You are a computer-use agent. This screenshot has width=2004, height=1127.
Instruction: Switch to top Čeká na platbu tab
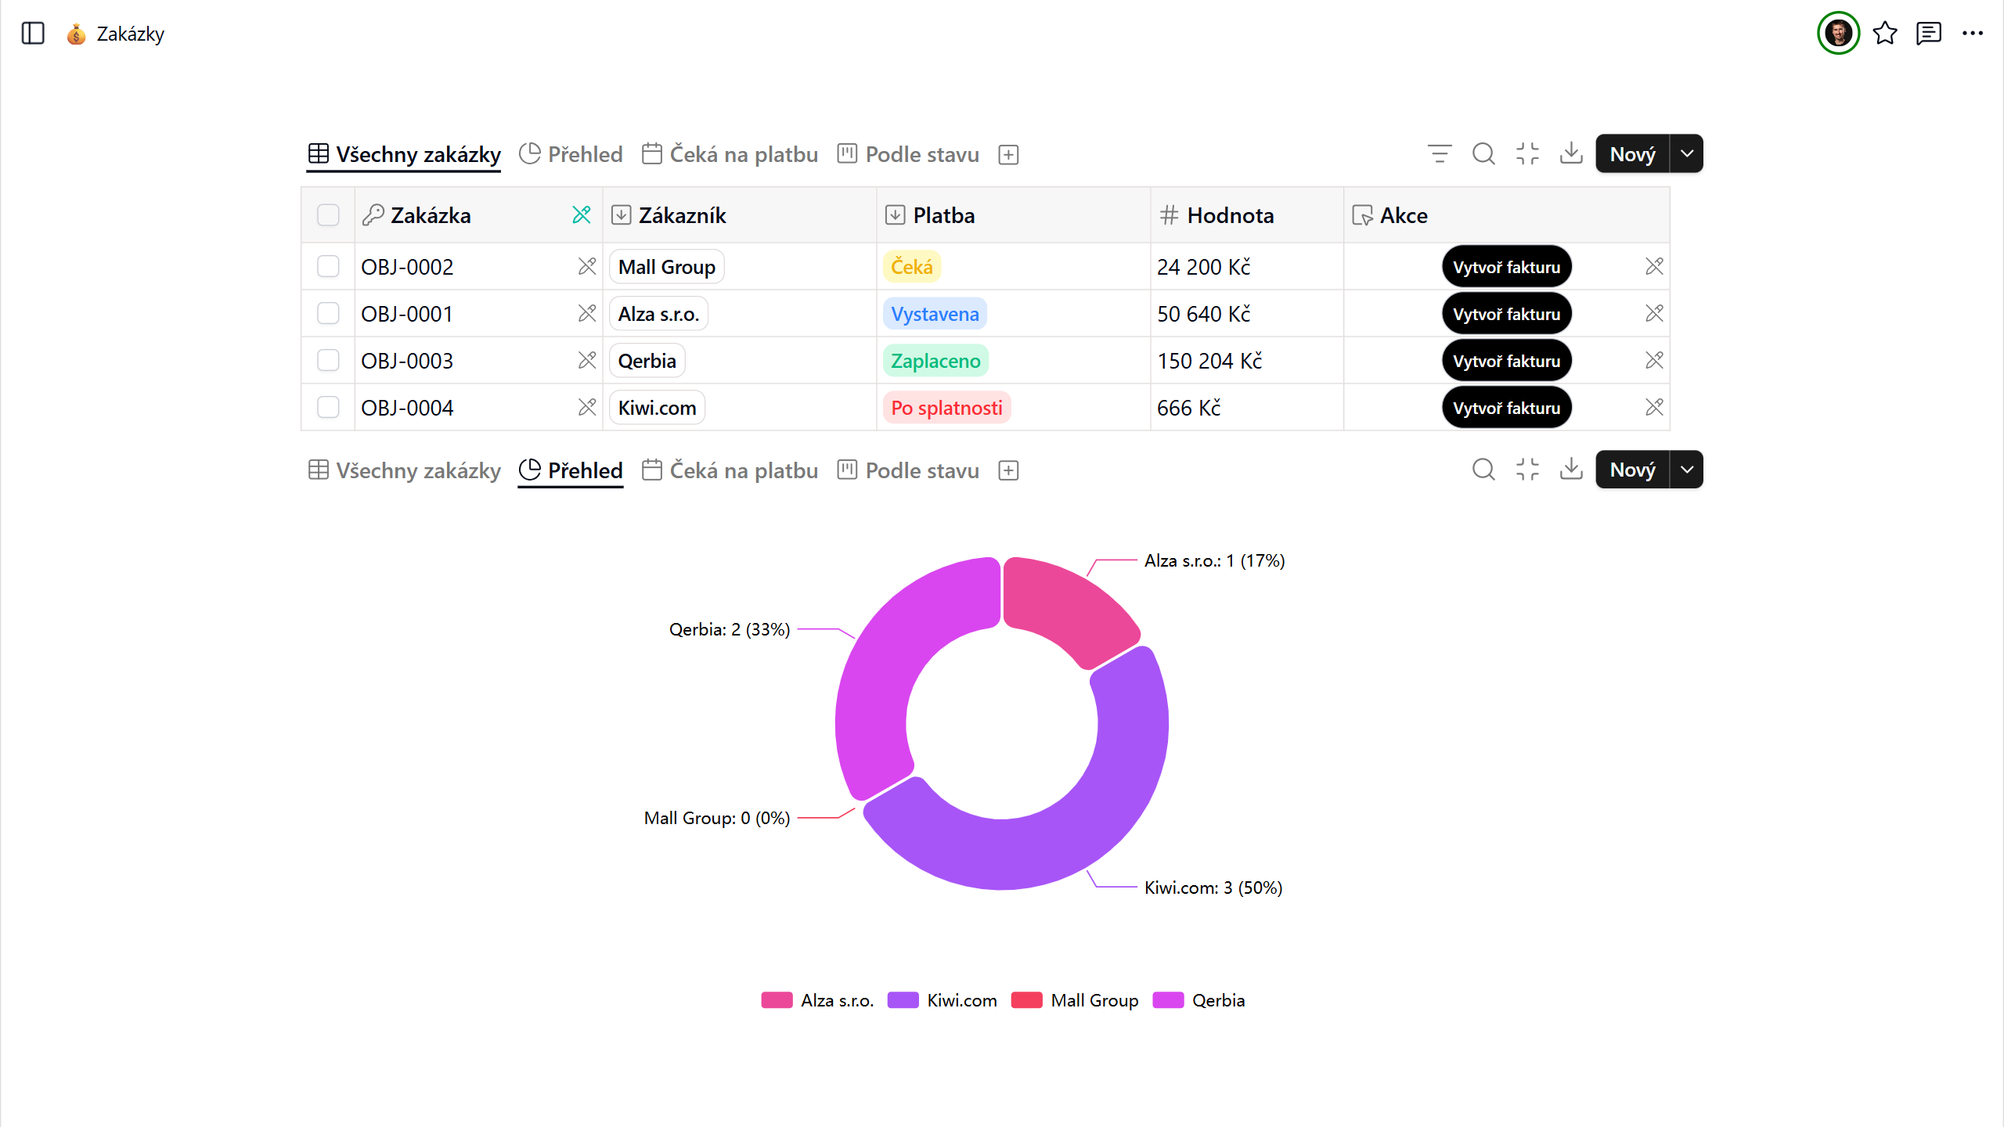click(x=730, y=154)
